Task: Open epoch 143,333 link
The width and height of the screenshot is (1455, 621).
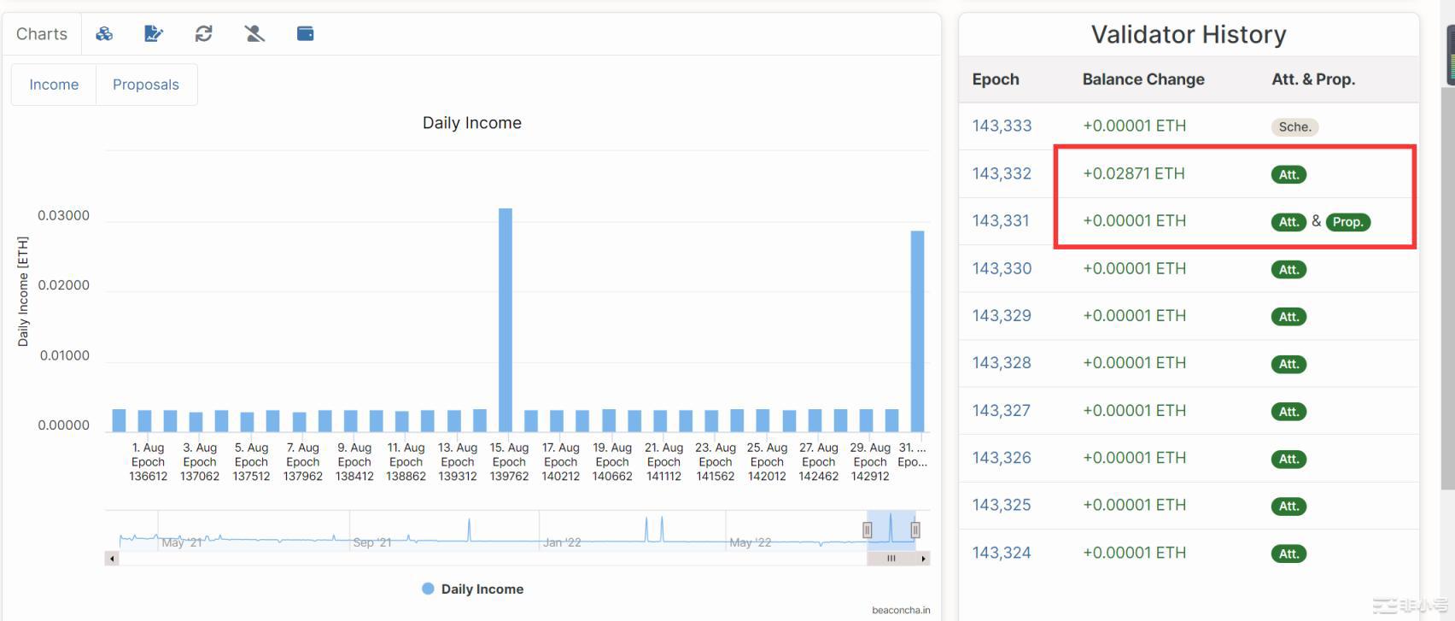Action: click(1002, 126)
